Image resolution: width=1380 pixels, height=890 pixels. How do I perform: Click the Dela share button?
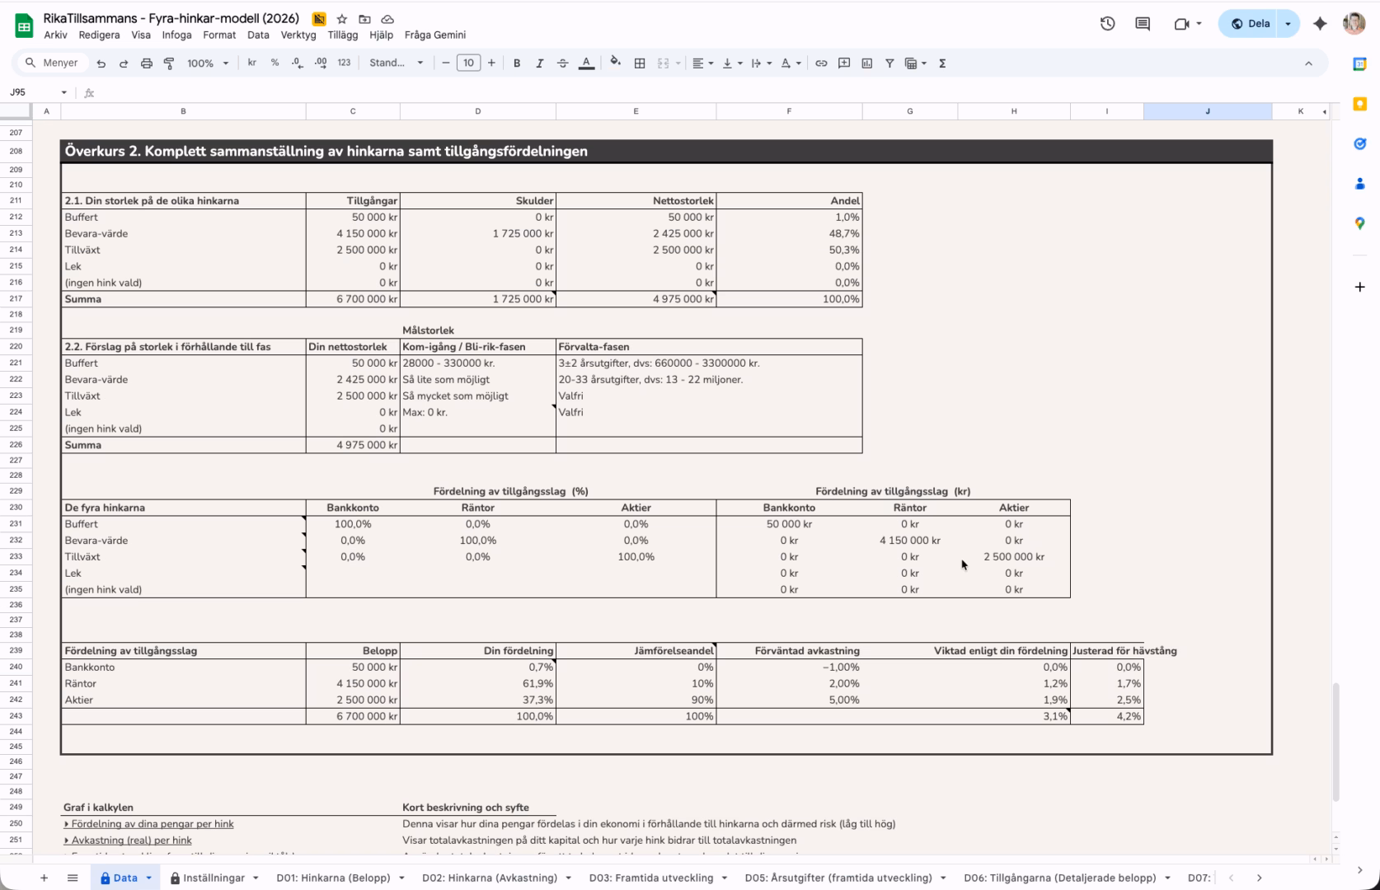[x=1250, y=24]
